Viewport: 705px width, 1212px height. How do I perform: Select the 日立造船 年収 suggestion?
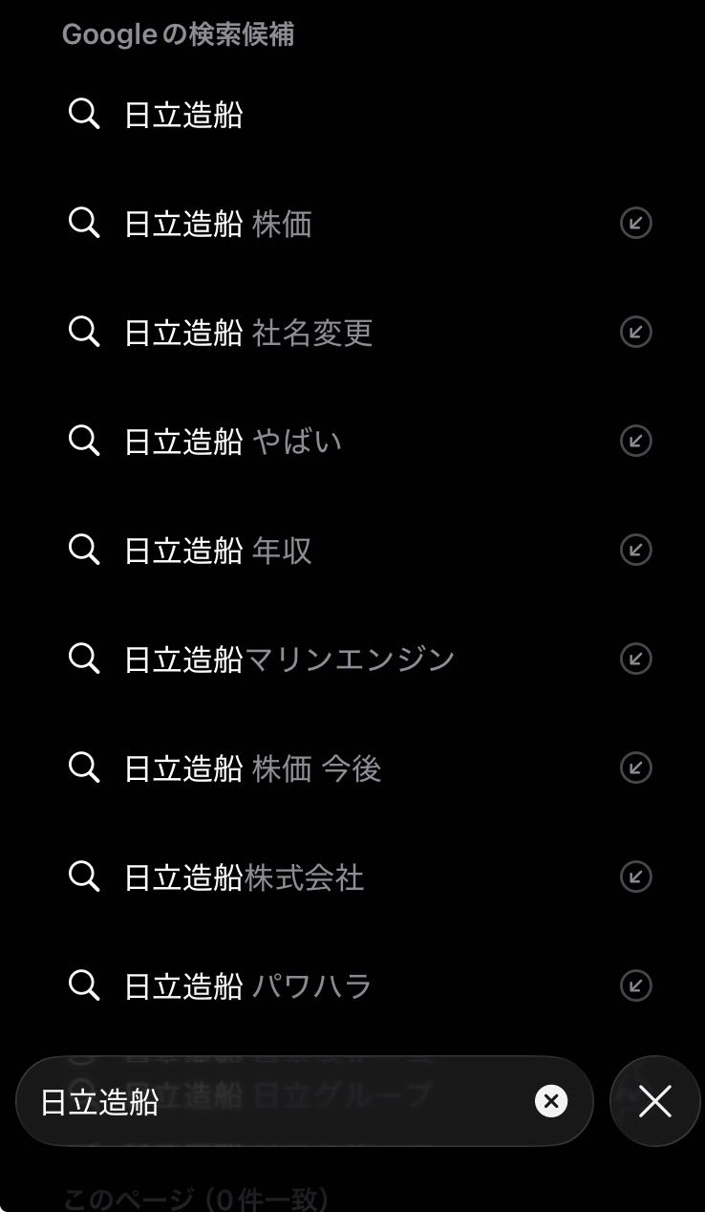click(x=218, y=550)
